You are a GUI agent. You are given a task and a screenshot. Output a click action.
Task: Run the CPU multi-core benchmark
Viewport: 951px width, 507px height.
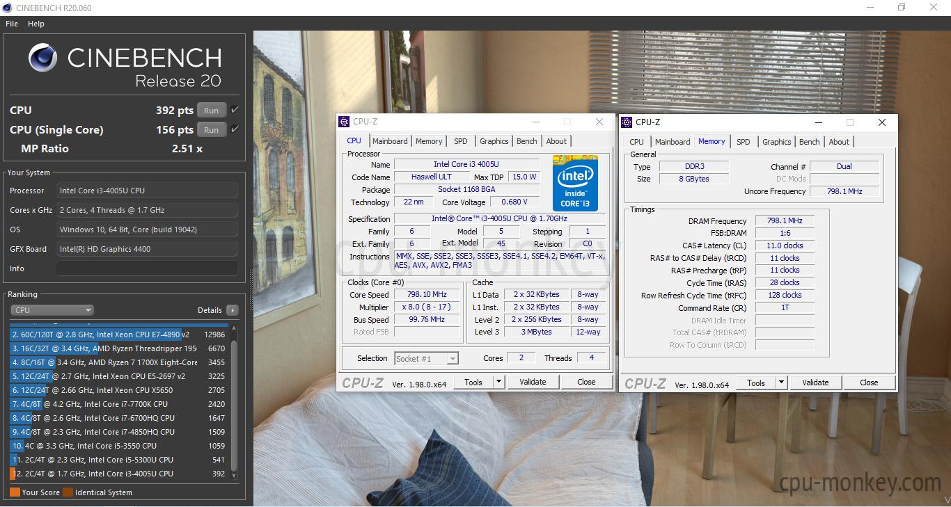(212, 110)
